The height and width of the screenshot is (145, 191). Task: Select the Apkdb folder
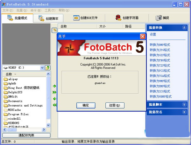click(10, 83)
